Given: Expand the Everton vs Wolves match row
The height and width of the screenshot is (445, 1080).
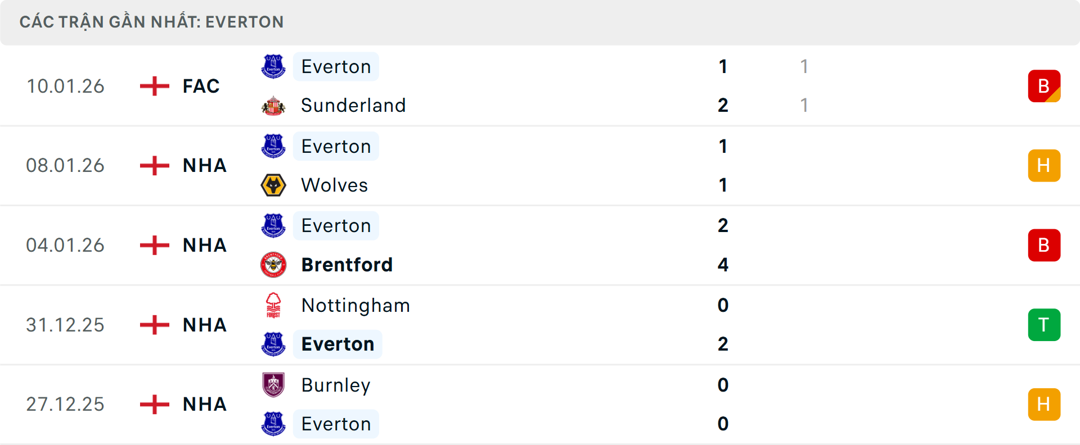Looking at the screenshot, I should click(x=540, y=165).
